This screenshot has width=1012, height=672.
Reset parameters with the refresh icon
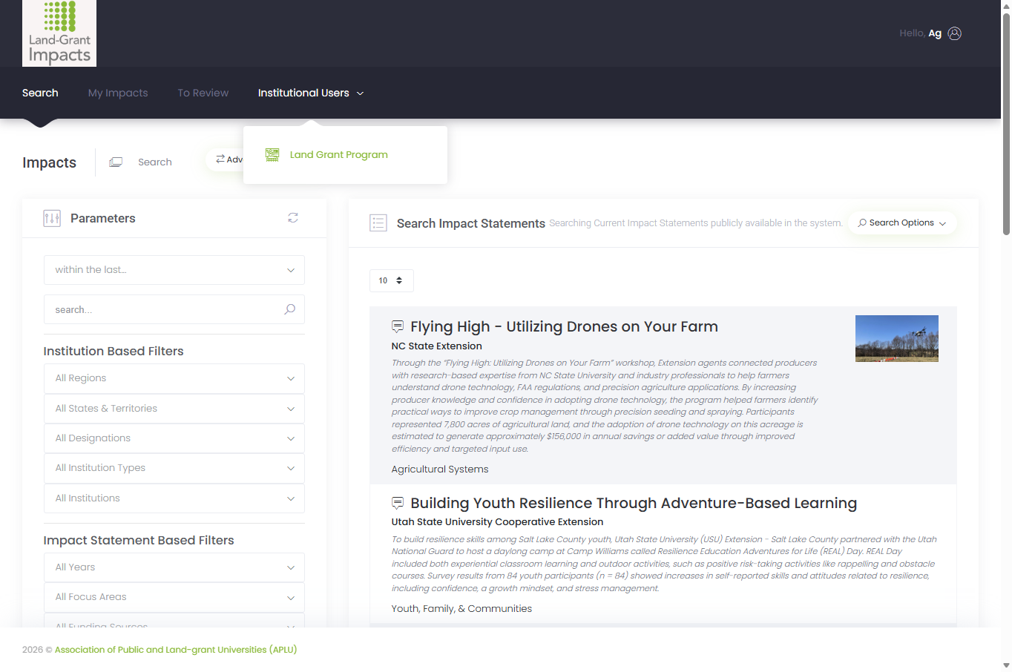coord(293,217)
